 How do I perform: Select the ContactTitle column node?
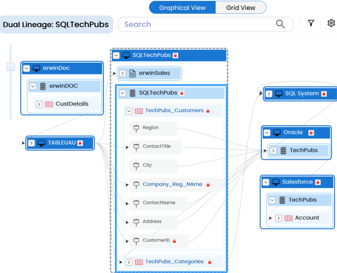(x=156, y=147)
